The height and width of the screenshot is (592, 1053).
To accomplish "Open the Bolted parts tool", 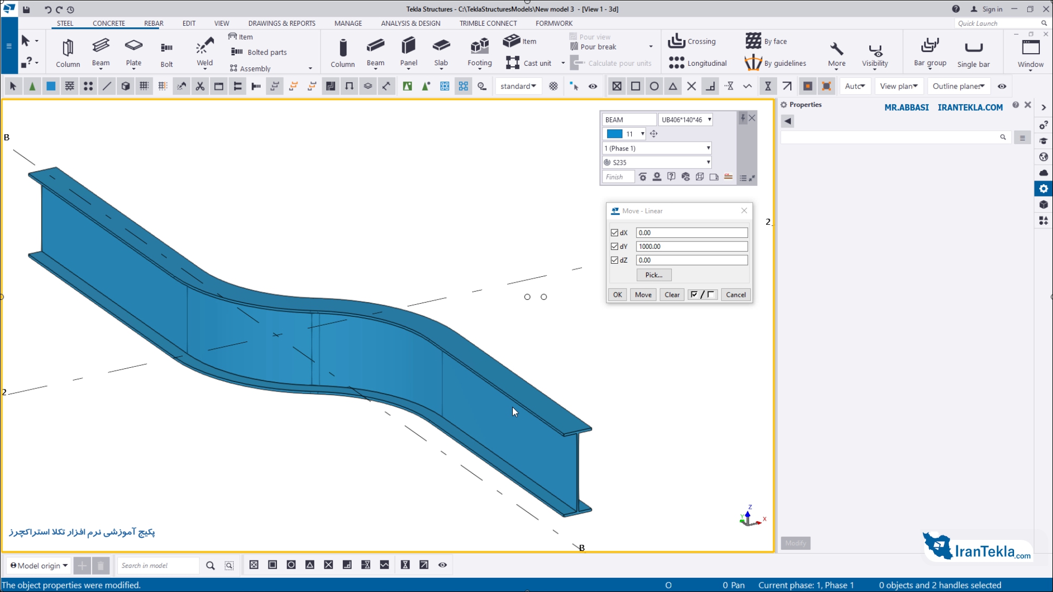I will [259, 52].
